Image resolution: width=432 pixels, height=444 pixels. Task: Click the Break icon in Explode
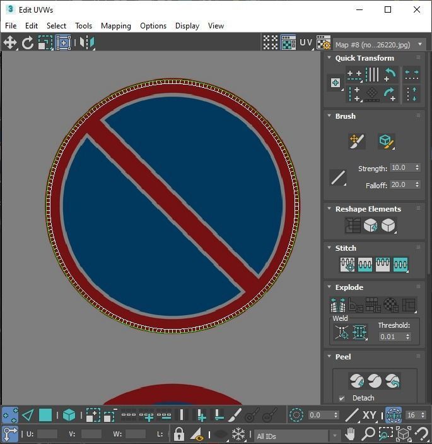(338, 304)
